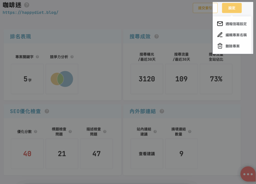
Task: Click the help icon next to 內外部連結
Action: (x=162, y=111)
